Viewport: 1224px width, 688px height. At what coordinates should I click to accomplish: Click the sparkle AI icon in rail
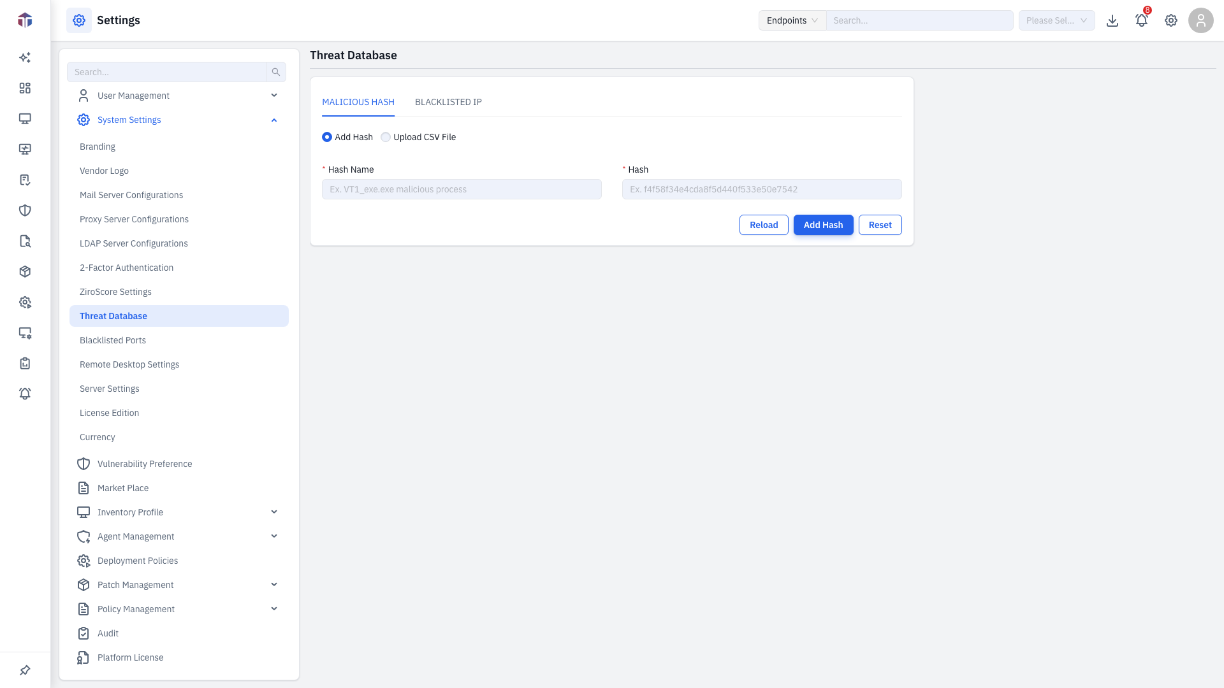coord(25,57)
